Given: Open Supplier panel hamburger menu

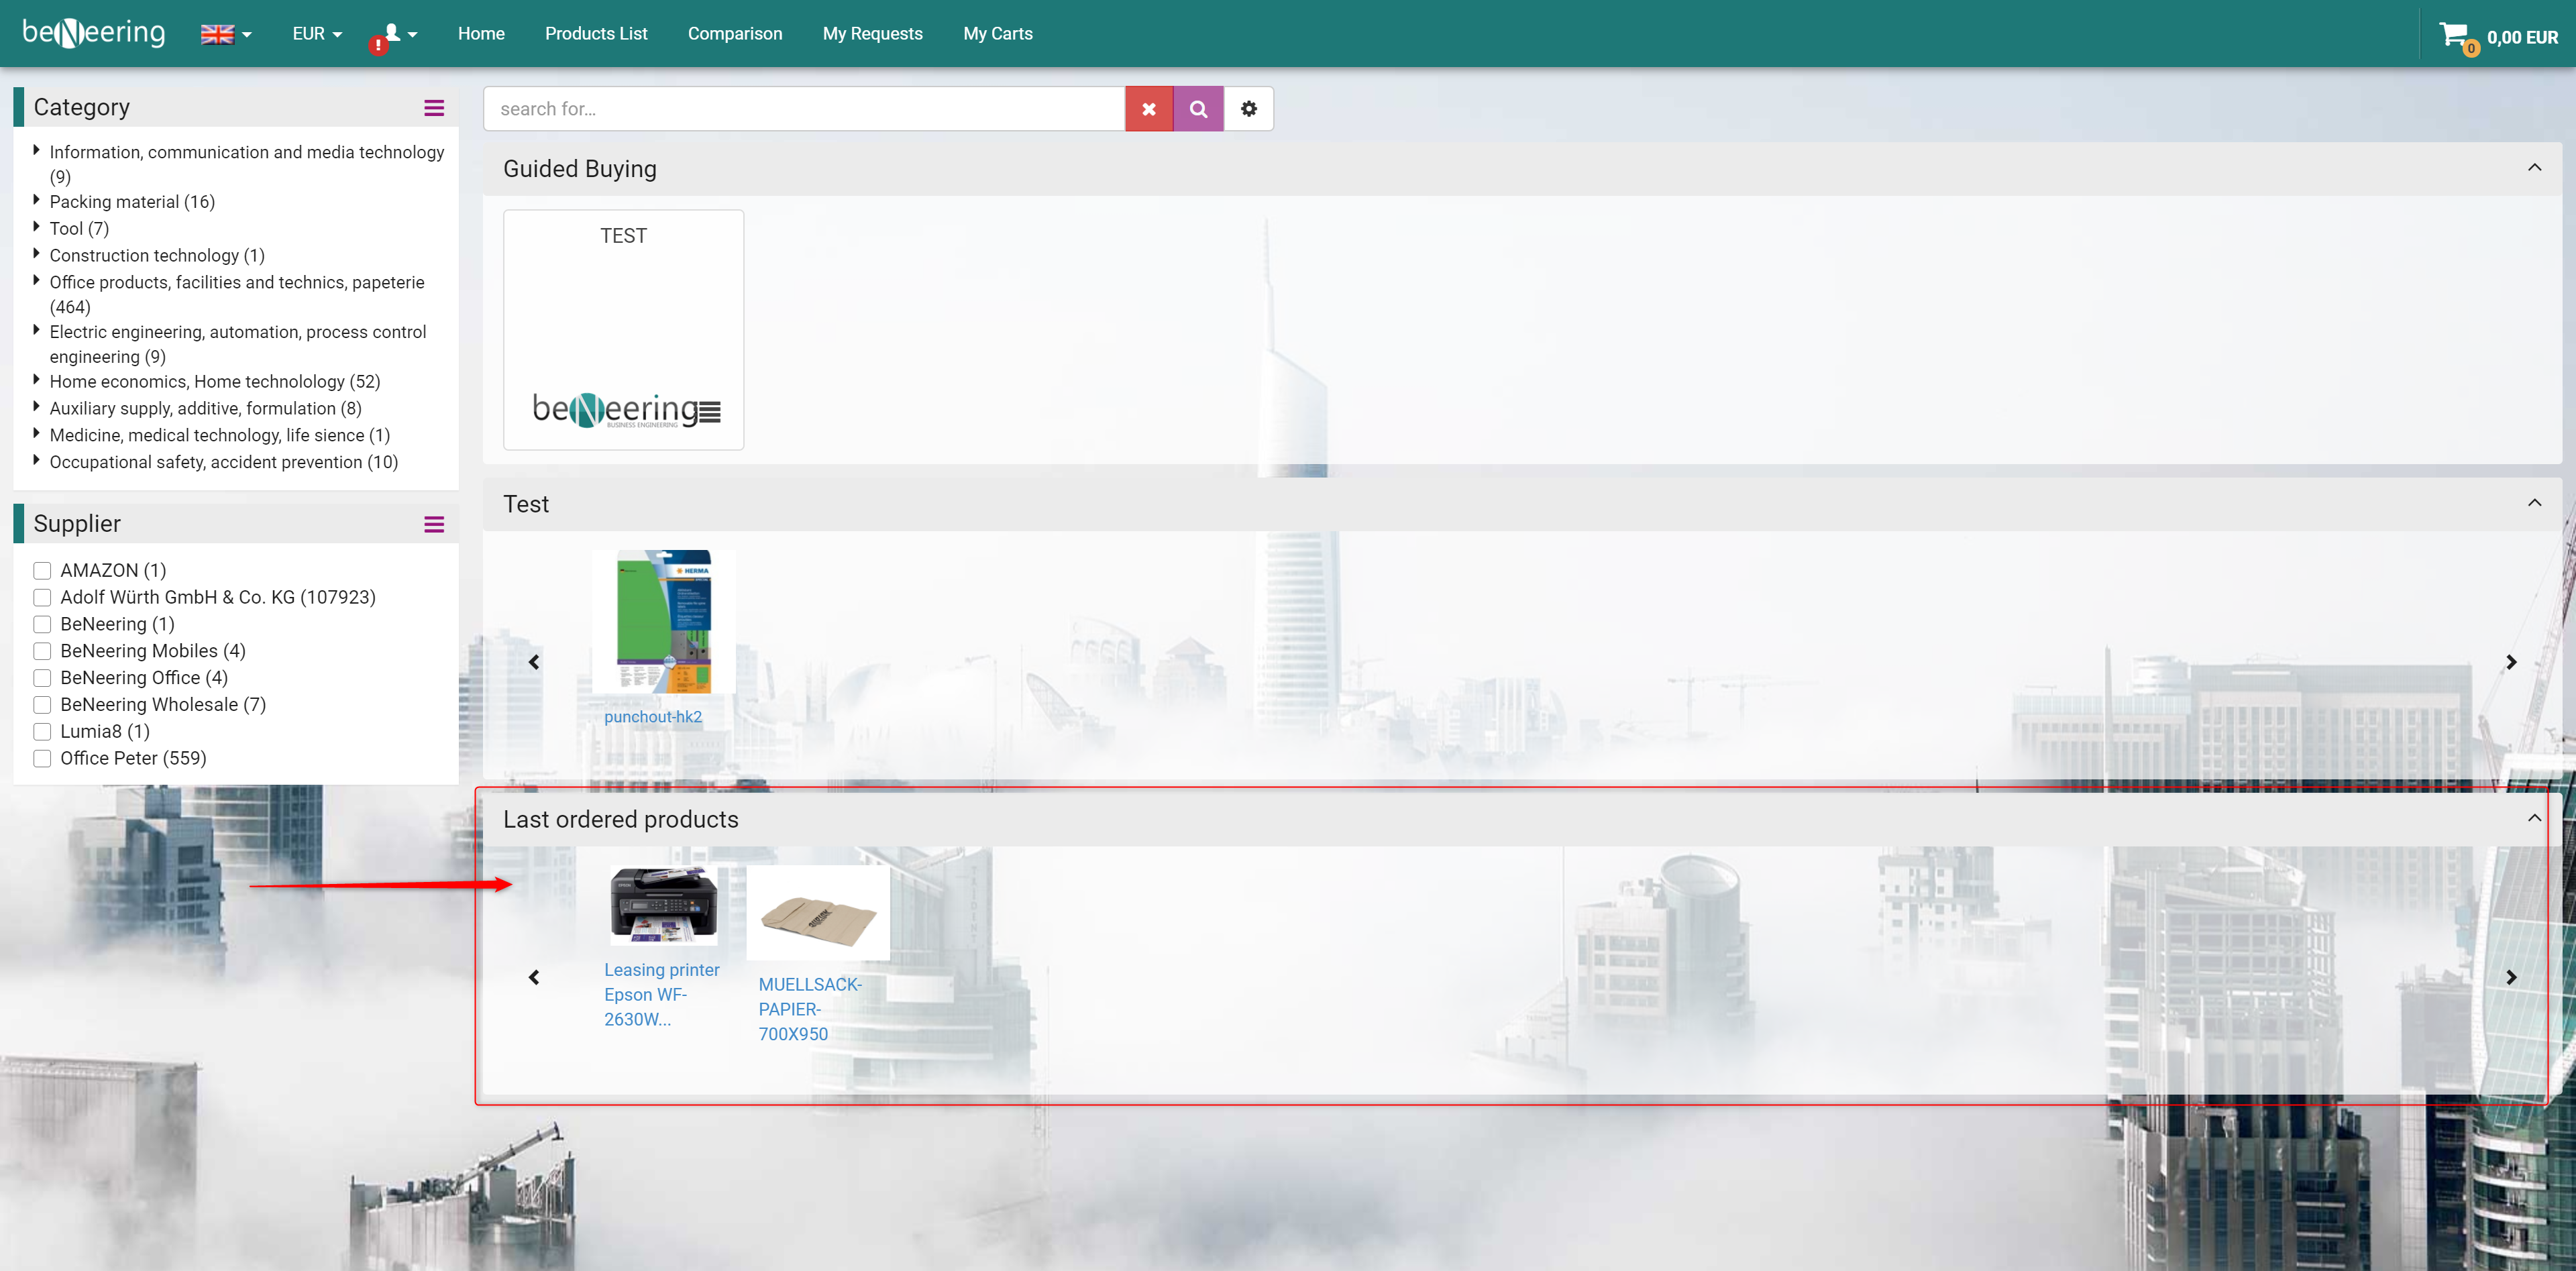Looking at the screenshot, I should click(434, 524).
